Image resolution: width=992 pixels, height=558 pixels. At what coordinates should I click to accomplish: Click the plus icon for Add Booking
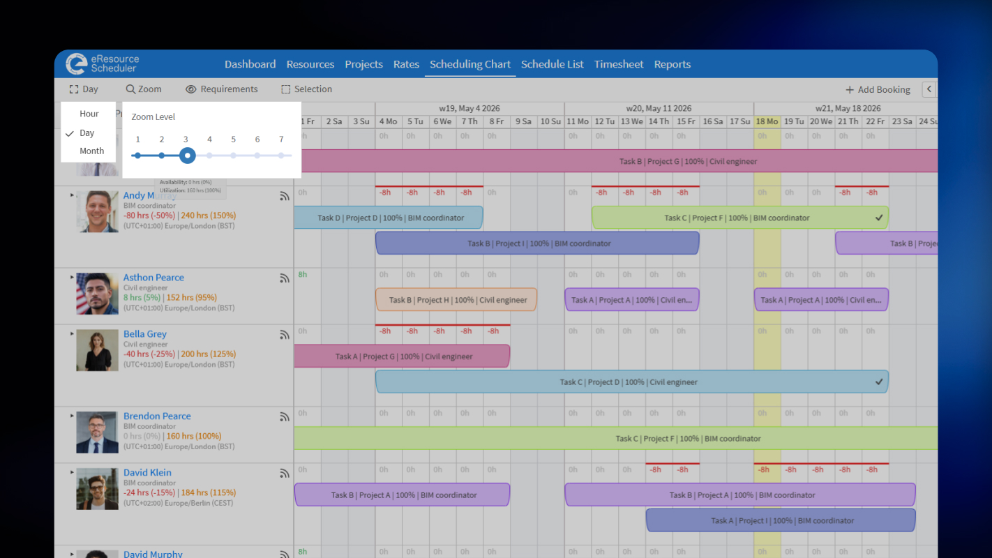pos(850,90)
